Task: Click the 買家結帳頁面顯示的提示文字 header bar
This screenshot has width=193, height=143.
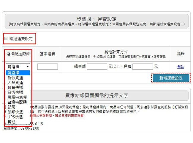Action: click(x=96, y=96)
